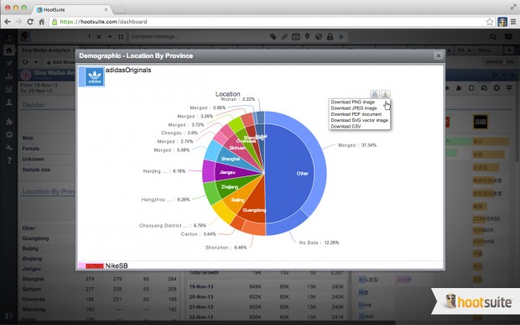Select Download PNG image
The width and height of the screenshot is (520, 325).
353,102
